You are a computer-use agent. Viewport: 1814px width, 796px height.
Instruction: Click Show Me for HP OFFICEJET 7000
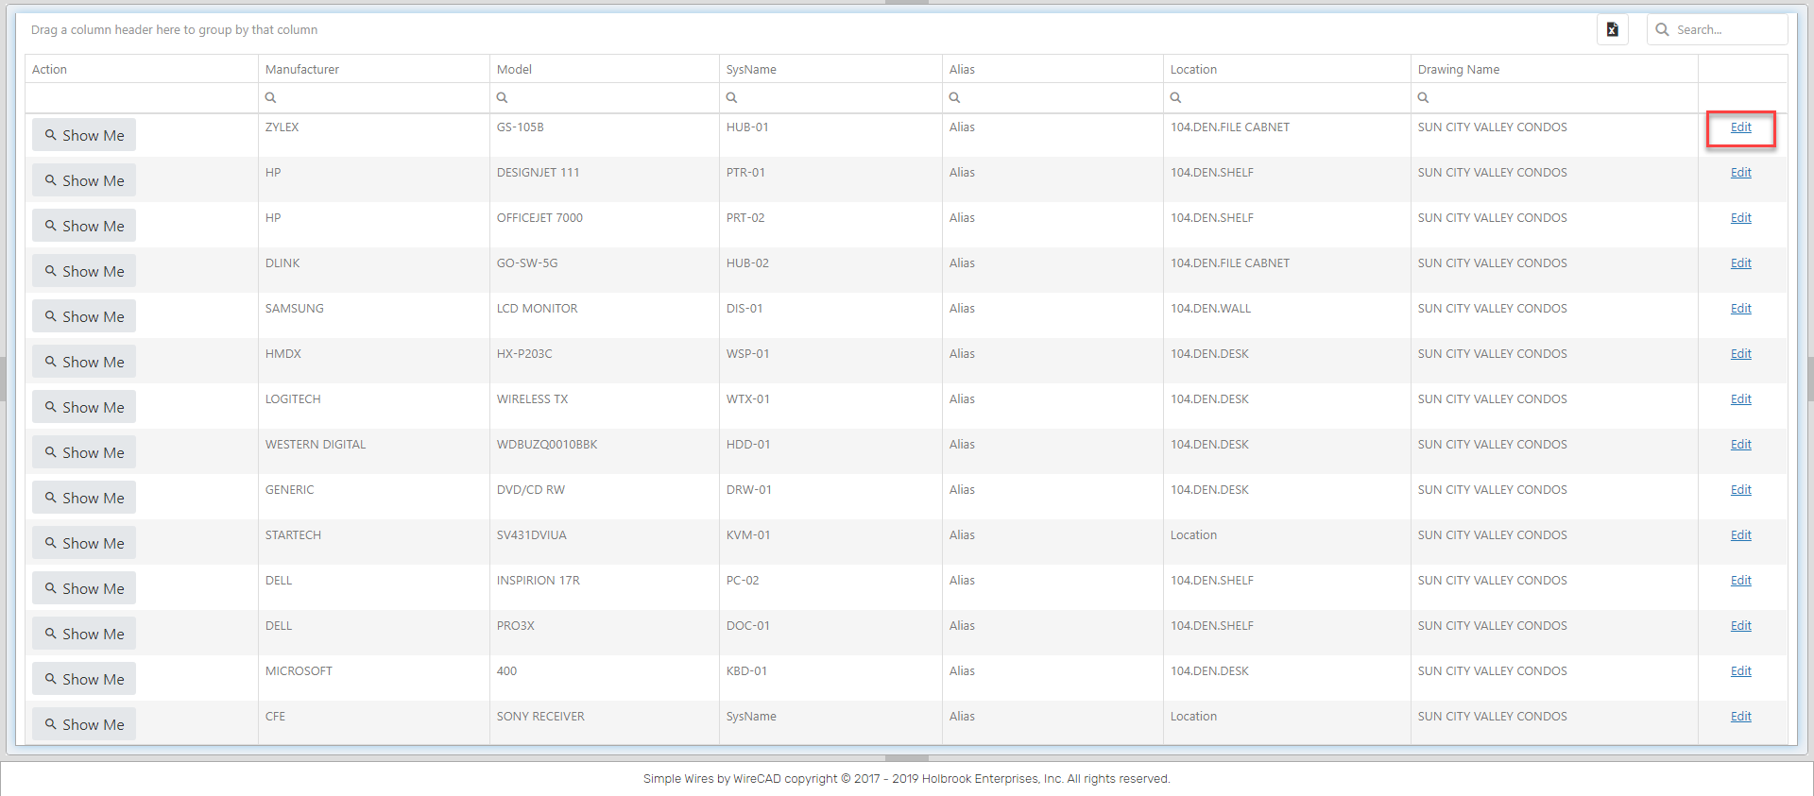point(84,226)
